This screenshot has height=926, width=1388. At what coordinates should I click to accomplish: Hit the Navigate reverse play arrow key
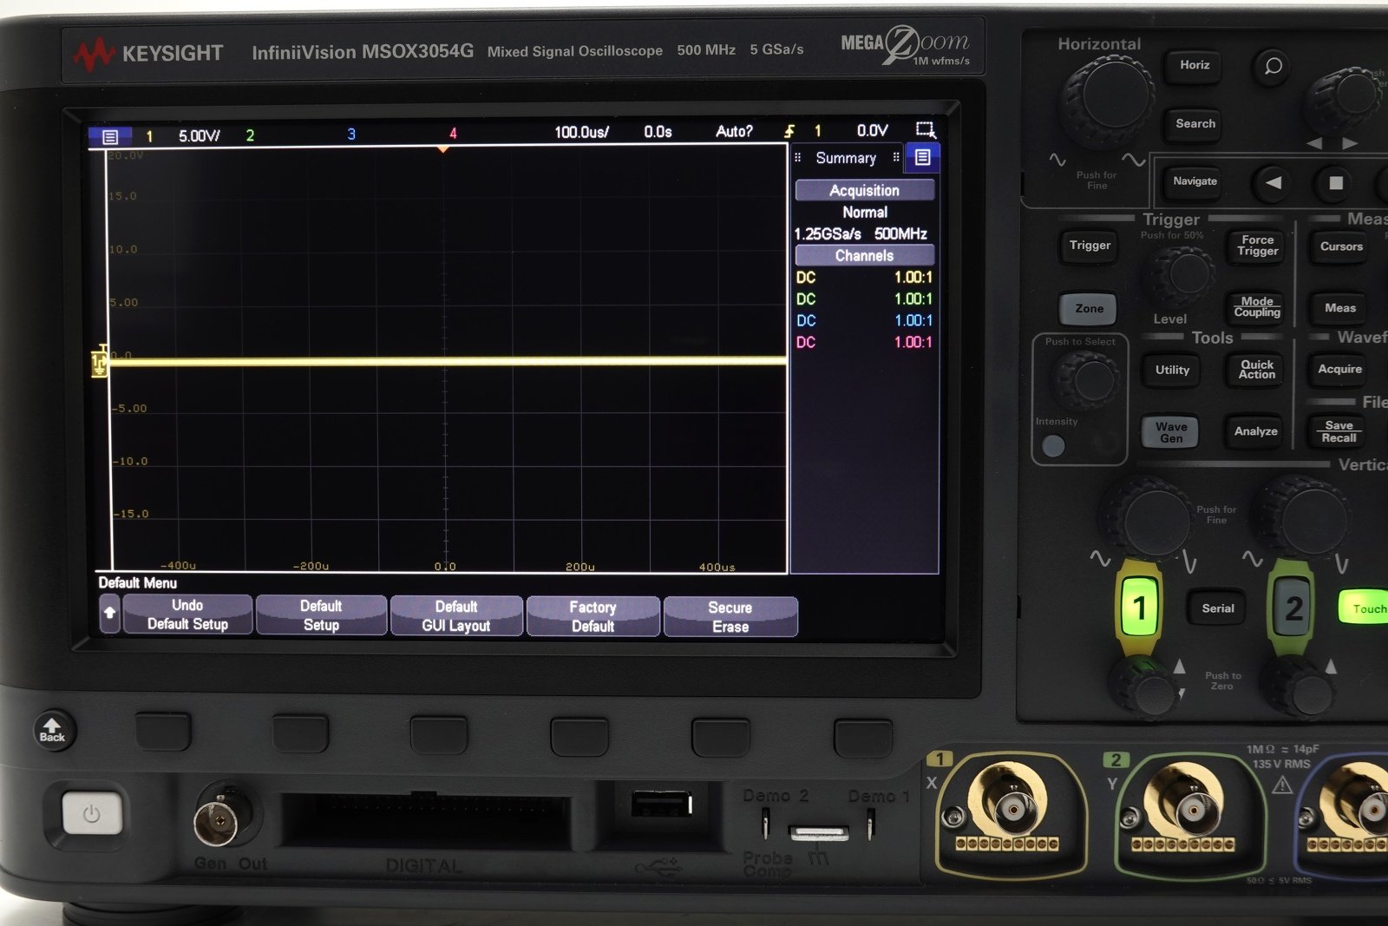coord(1273,182)
